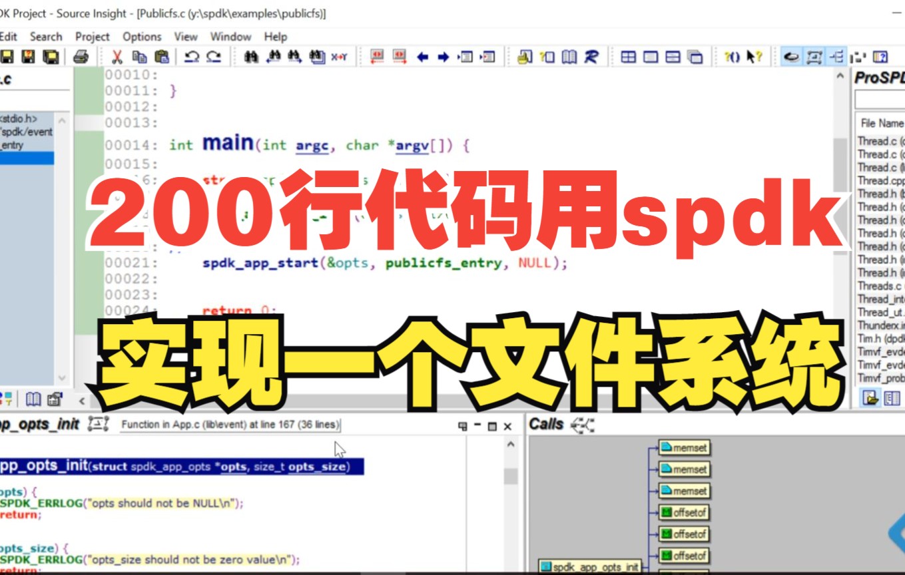Image resolution: width=905 pixels, height=575 pixels.
Task: Open the Project menu
Action: [x=93, y=37]
